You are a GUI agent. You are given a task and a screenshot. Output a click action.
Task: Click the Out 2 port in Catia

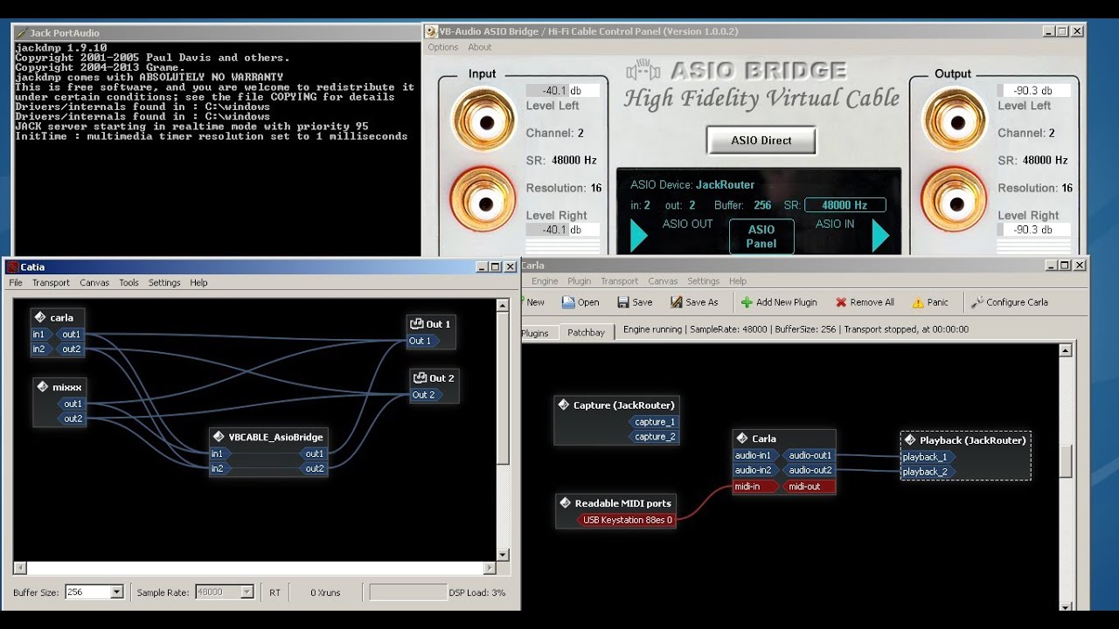(x=426, y=395)
